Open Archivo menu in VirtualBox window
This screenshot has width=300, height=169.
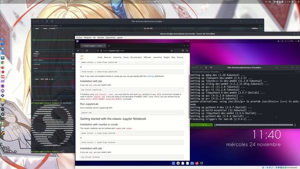point(79,38)
